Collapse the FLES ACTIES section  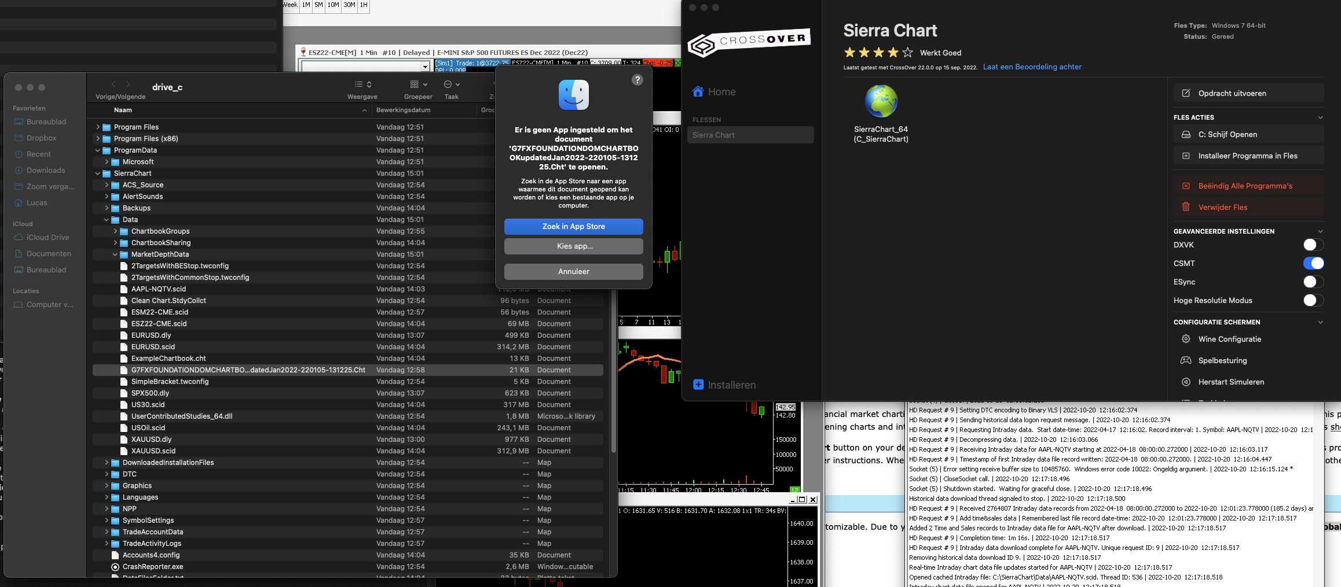[x=1320, y=117]
